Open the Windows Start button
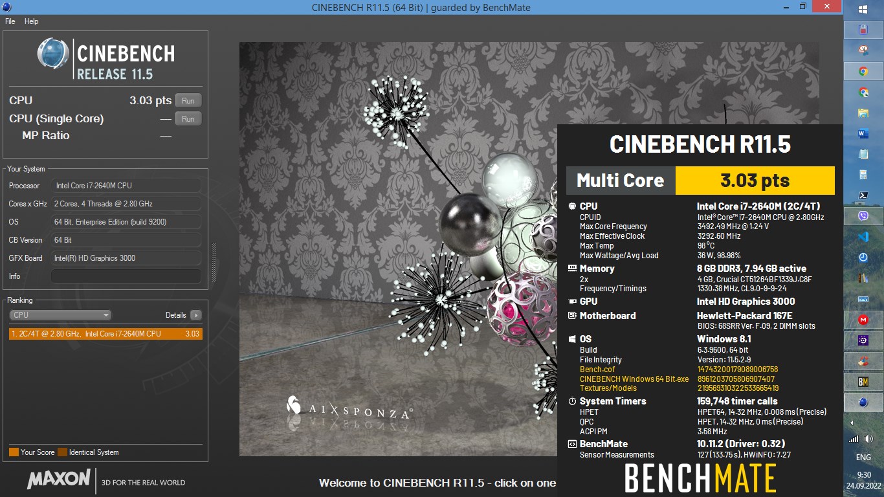The height and width of the screenshot is (497, 884). 863,10
